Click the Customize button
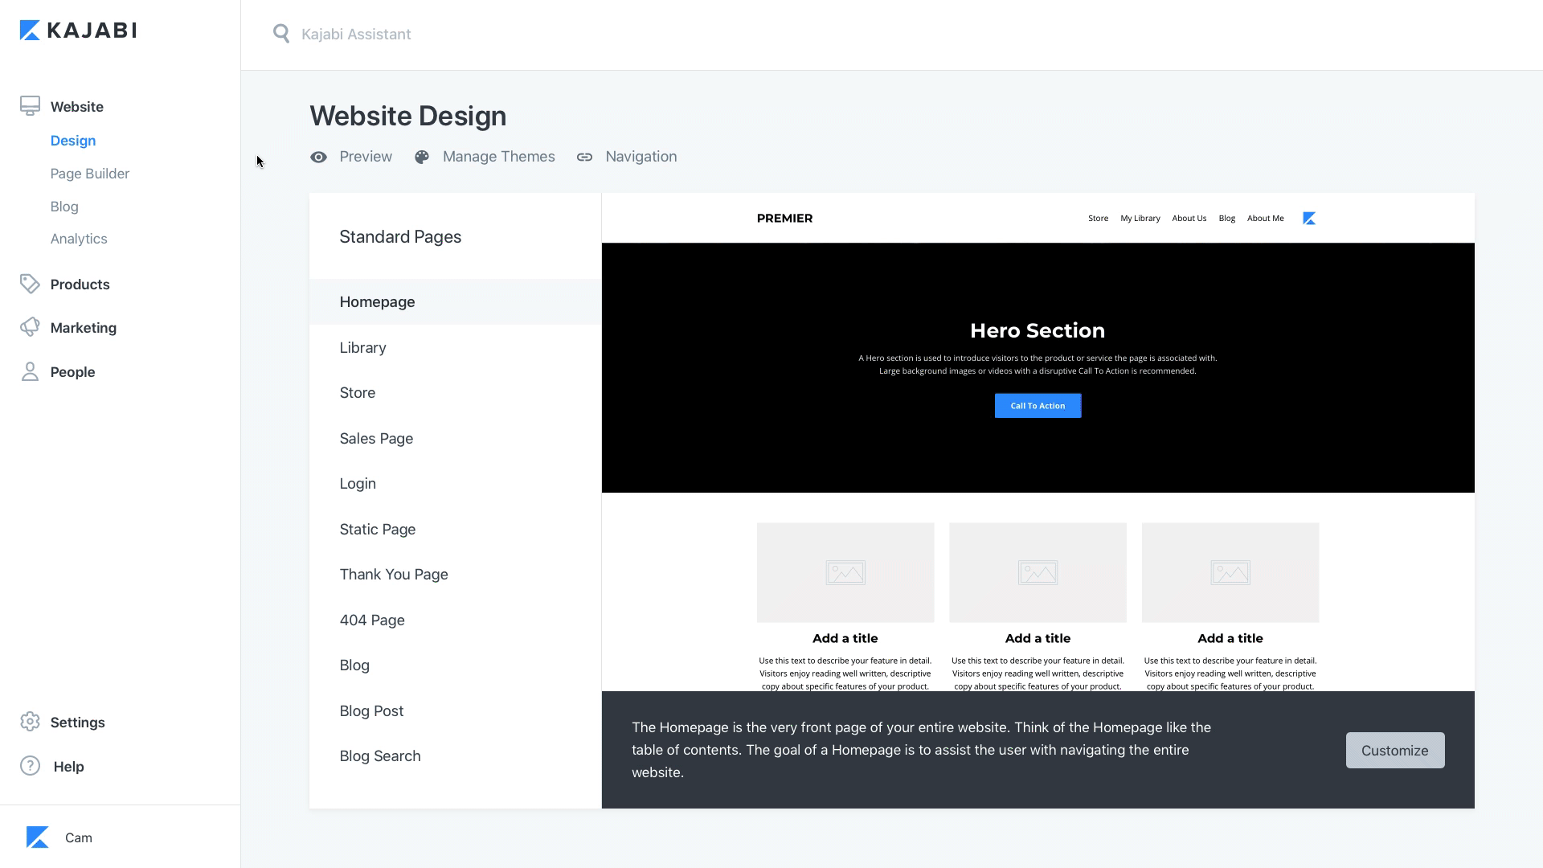The image size is (1543, 868). (x=1394, y=750)
